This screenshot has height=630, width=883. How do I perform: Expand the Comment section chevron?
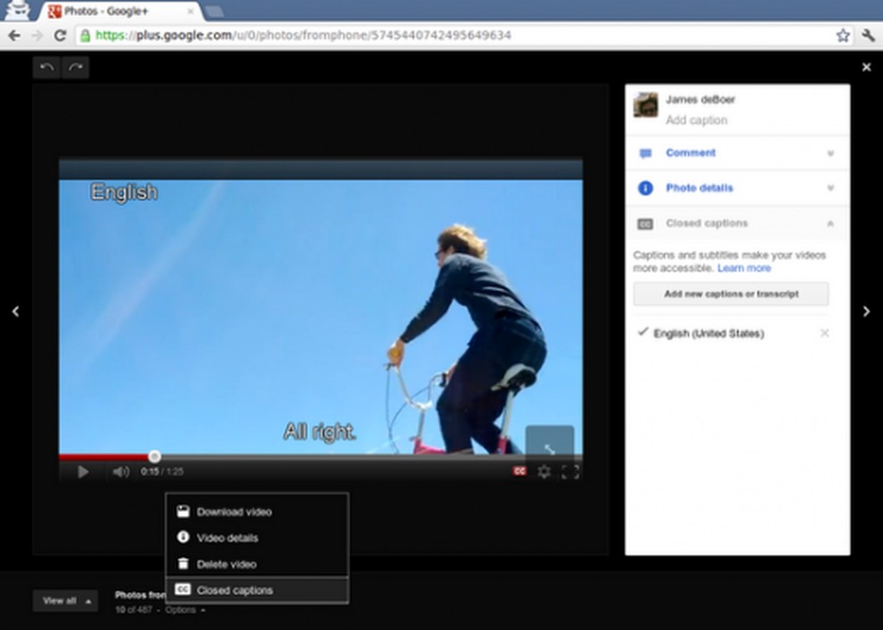coord(830,153)
